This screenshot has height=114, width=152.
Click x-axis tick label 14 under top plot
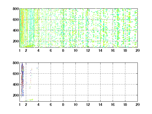click(x=100, y=50)
